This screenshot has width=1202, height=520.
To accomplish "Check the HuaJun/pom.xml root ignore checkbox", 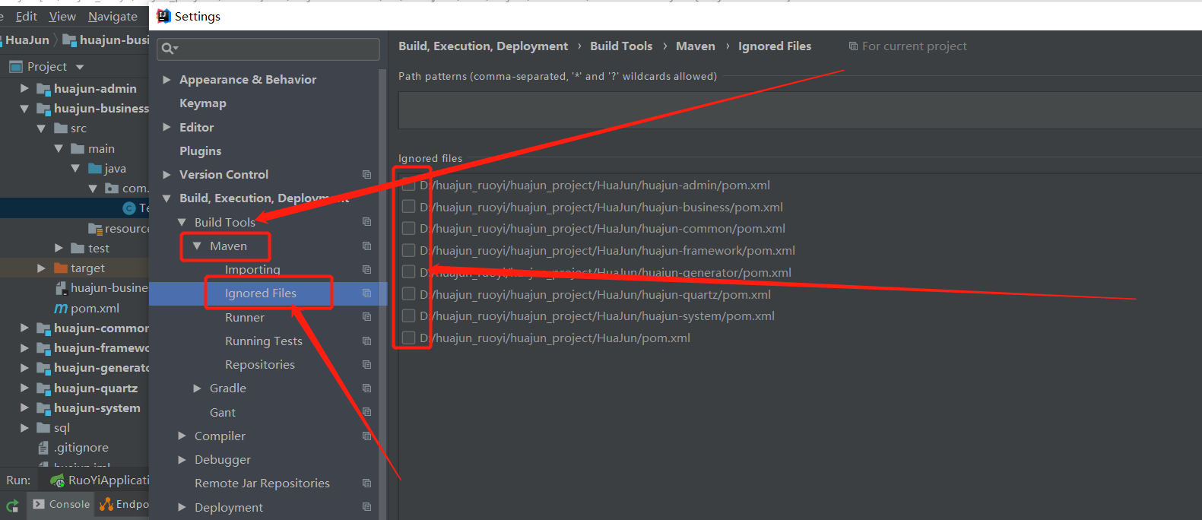I will pos(408,338).
